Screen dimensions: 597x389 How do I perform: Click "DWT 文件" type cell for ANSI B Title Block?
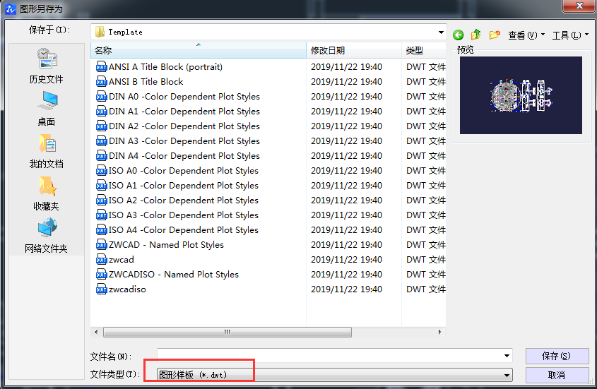coord(425,82)
